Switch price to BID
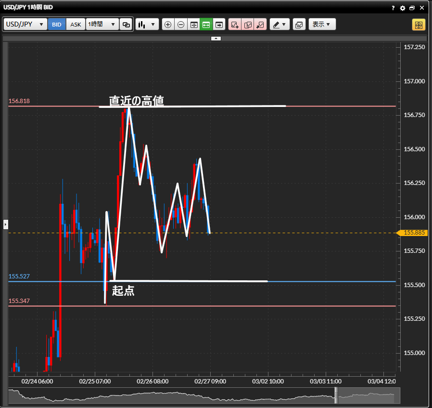This screenshot has width=432, height=408. click(x=57, y=25)
